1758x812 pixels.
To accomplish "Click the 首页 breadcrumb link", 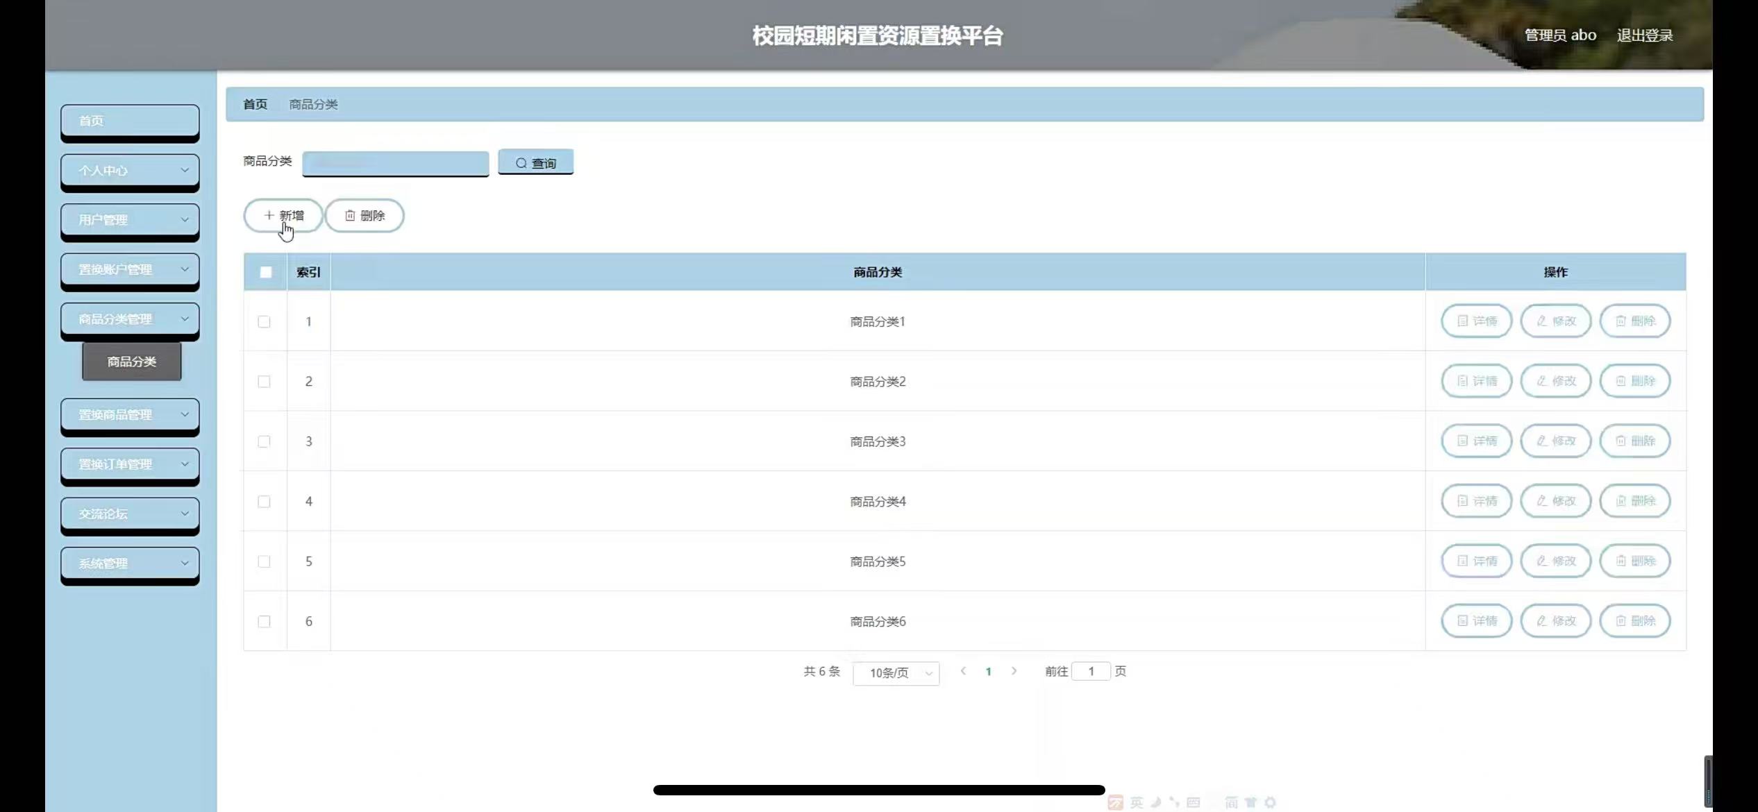I will [x=255, y=104].
